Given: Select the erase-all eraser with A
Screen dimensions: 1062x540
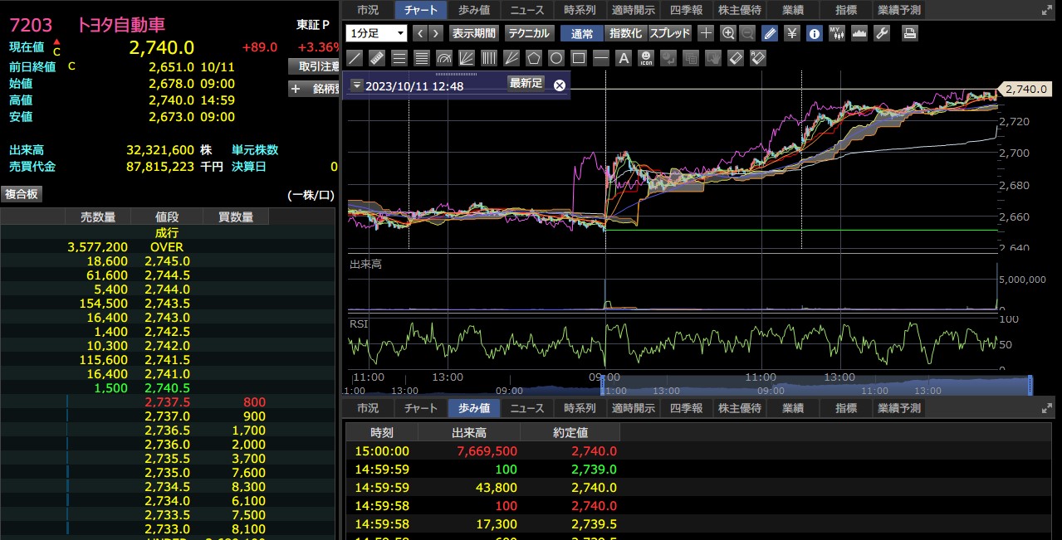Looking at the screenshot, I should [x=757, y=58].
